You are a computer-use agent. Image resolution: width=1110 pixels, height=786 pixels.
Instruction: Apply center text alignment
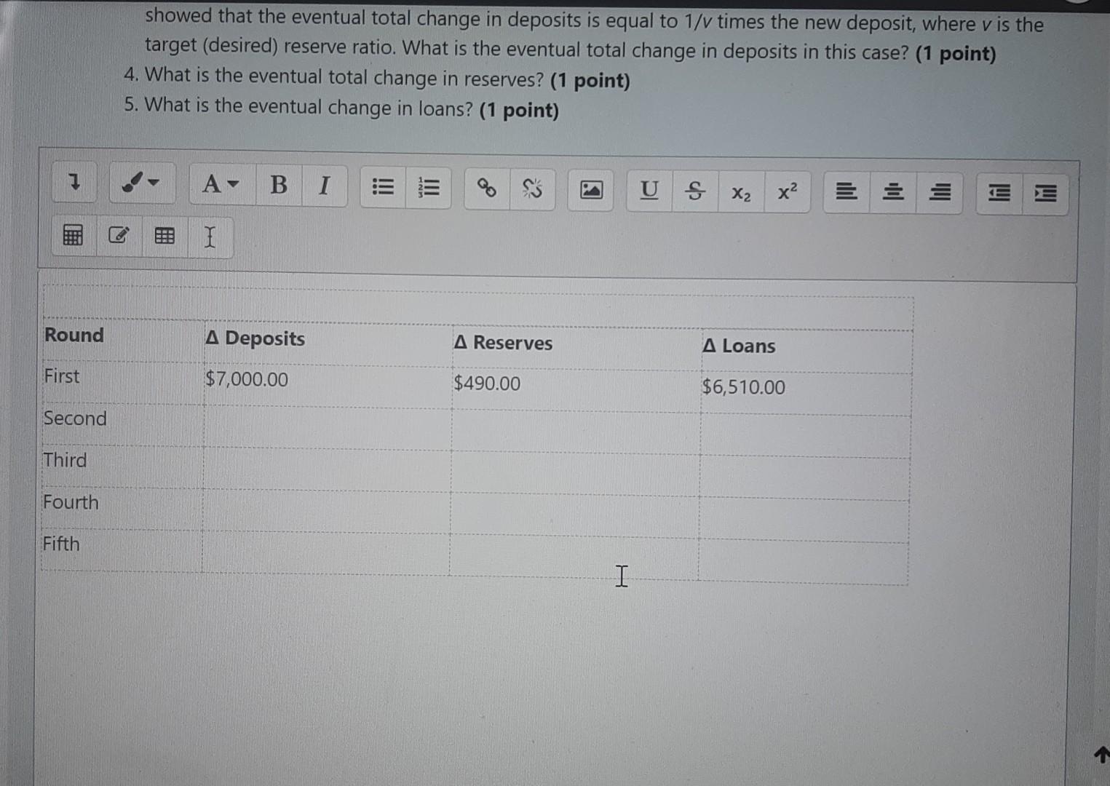(893, 193)
